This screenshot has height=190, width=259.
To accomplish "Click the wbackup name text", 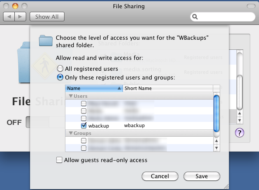I will tap(99, 126).
